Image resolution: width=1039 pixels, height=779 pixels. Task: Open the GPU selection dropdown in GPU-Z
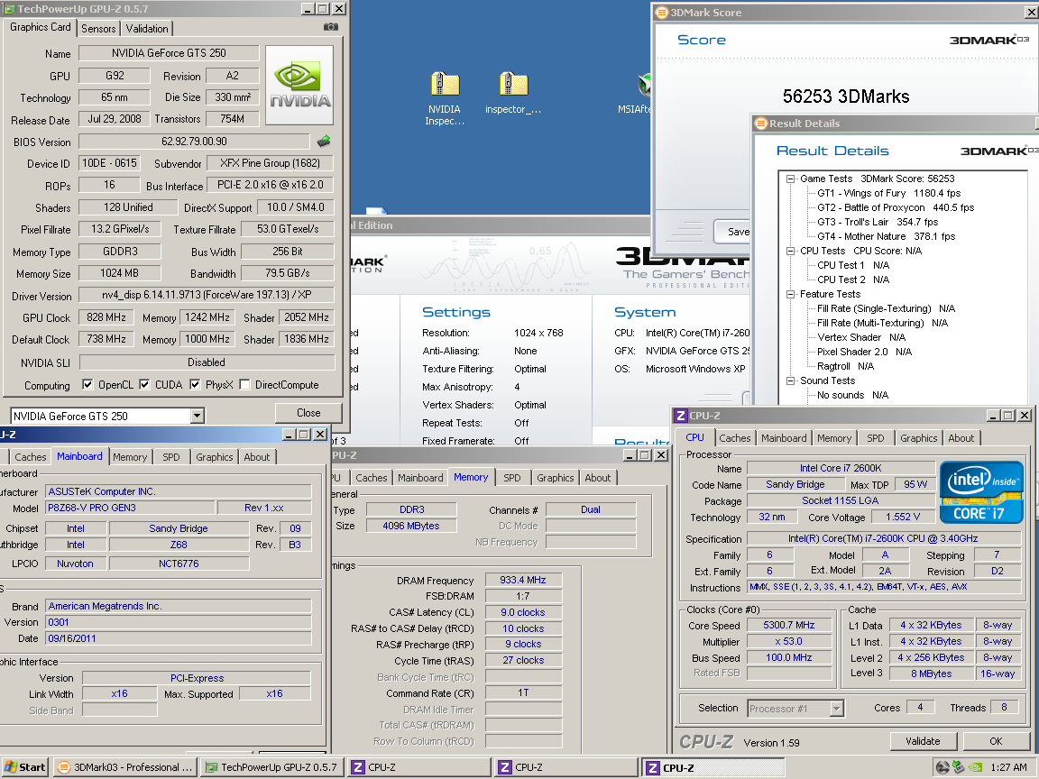(197, 416)
